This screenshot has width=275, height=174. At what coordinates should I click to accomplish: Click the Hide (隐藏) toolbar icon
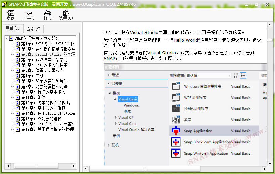[x=10, y=13]
